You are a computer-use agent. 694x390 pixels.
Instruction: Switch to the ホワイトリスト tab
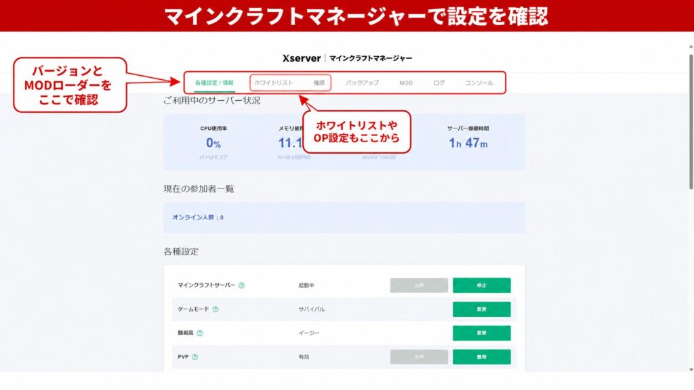point(274,83)
